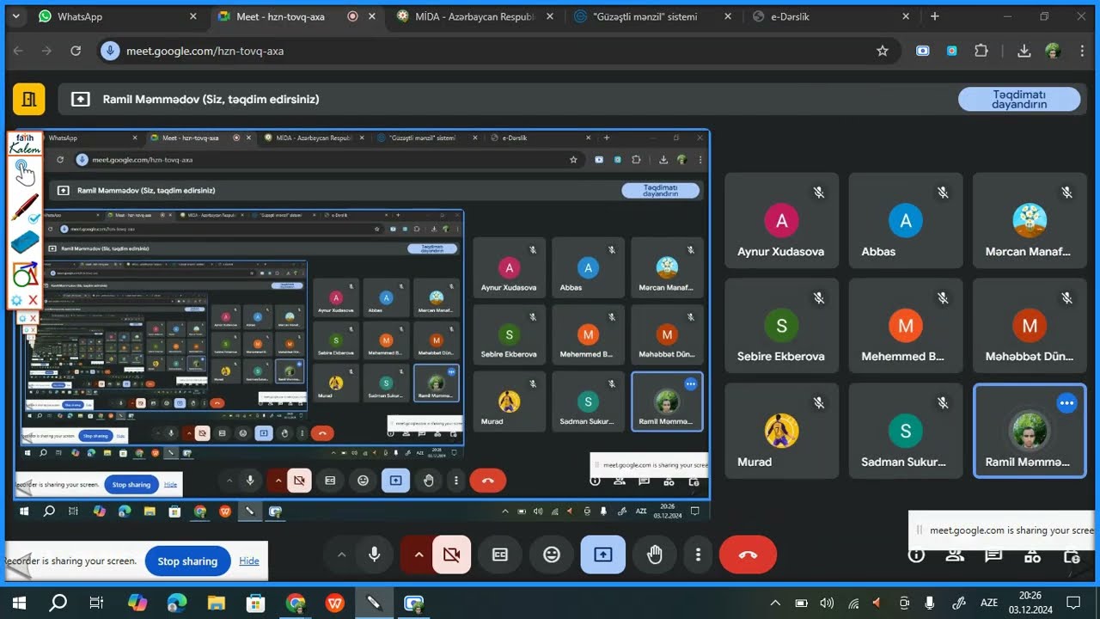The height and width of the screenshot is (619, 1100).
Task: Open Windows notification center icon
Action: pos(1073,603)
